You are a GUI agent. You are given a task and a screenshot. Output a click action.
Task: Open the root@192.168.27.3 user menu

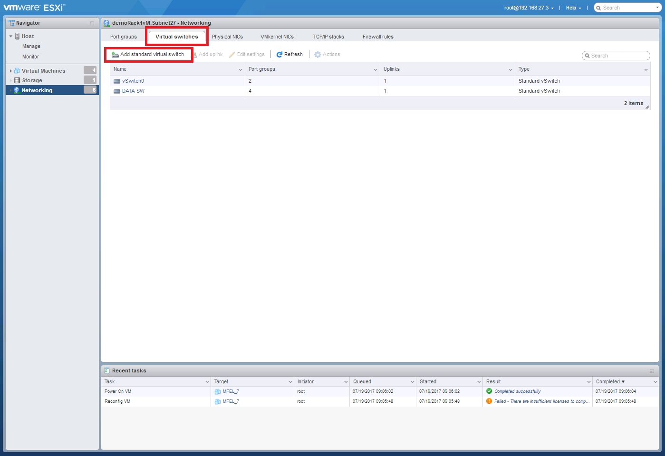529,8
